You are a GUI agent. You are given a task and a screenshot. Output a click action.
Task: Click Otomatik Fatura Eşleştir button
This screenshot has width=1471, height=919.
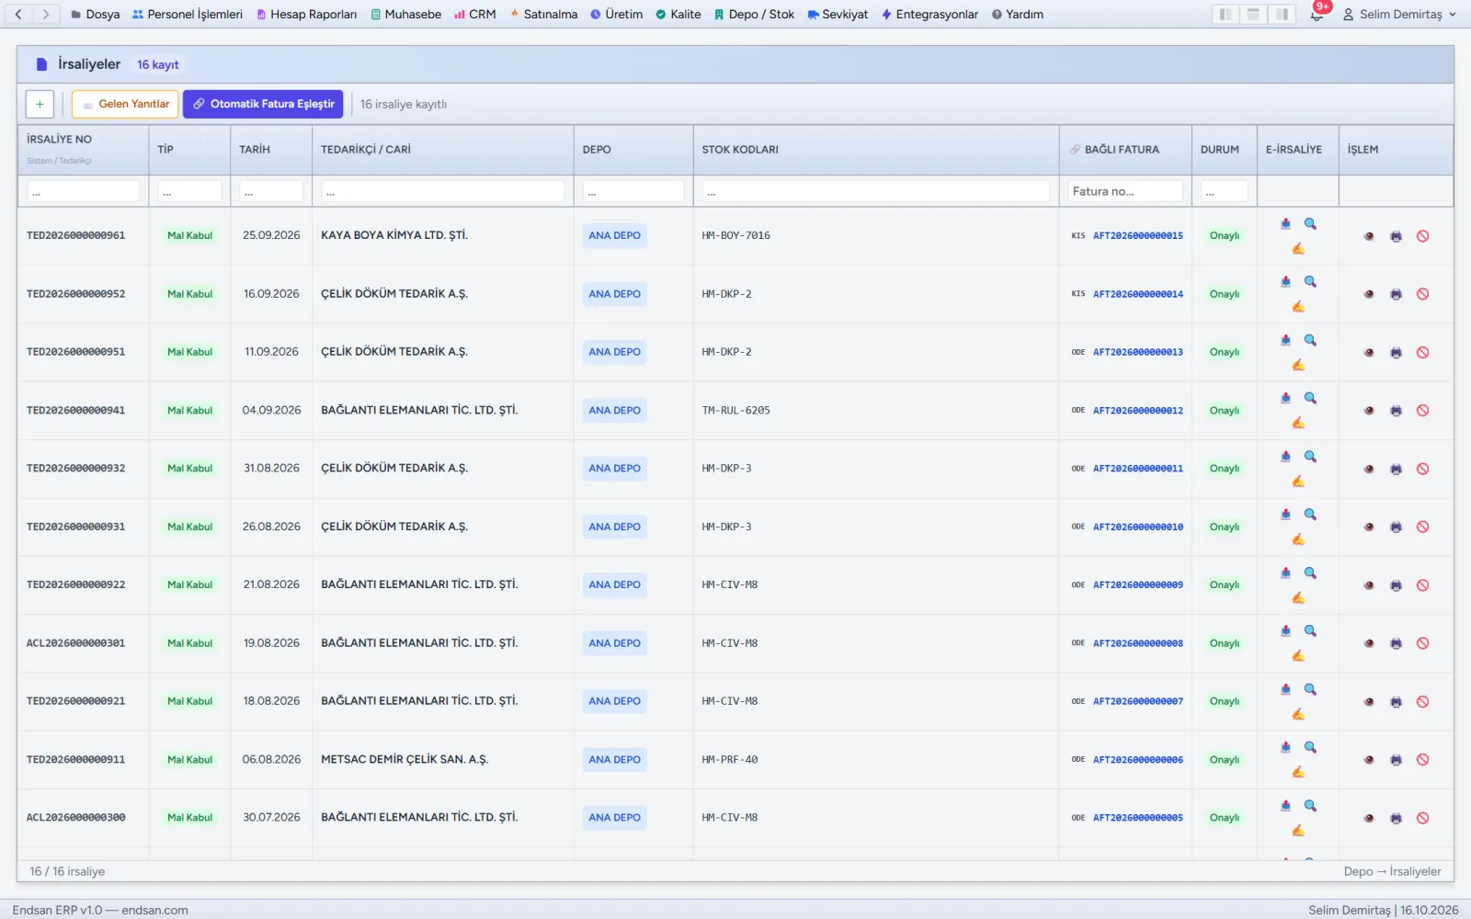(263, 104)
